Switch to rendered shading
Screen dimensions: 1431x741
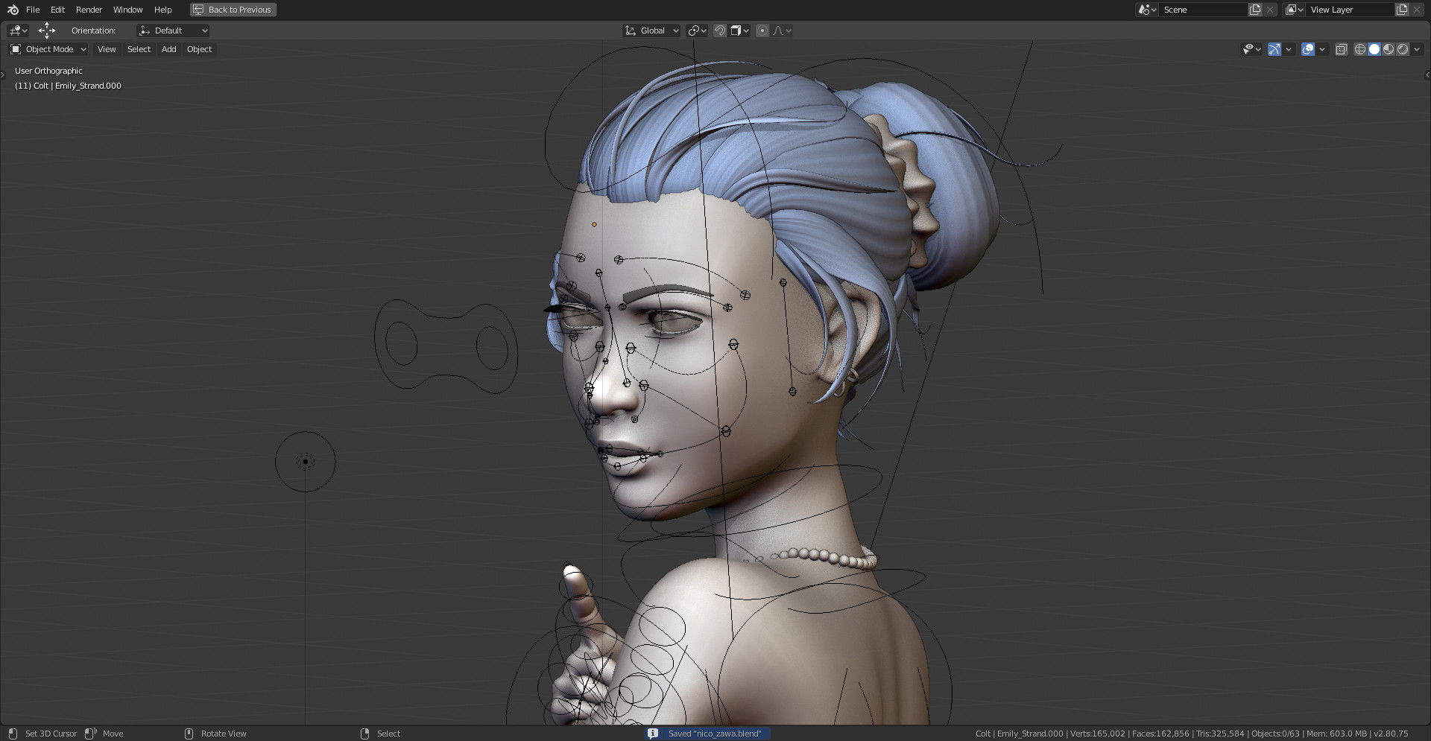1403,49
